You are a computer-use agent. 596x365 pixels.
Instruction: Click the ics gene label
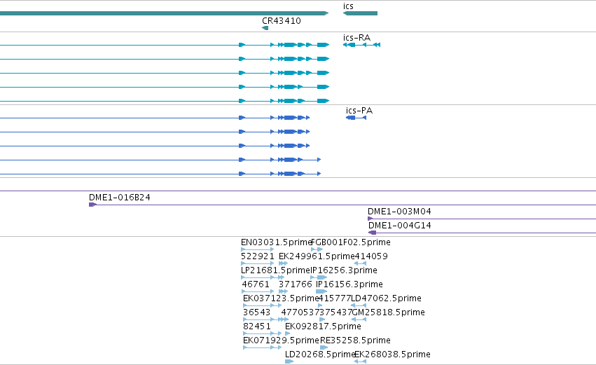click(348, 6)
